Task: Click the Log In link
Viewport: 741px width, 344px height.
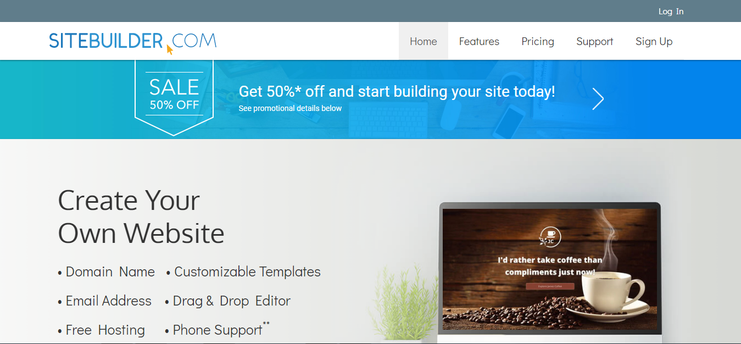Action: click(x=671, y=12)
